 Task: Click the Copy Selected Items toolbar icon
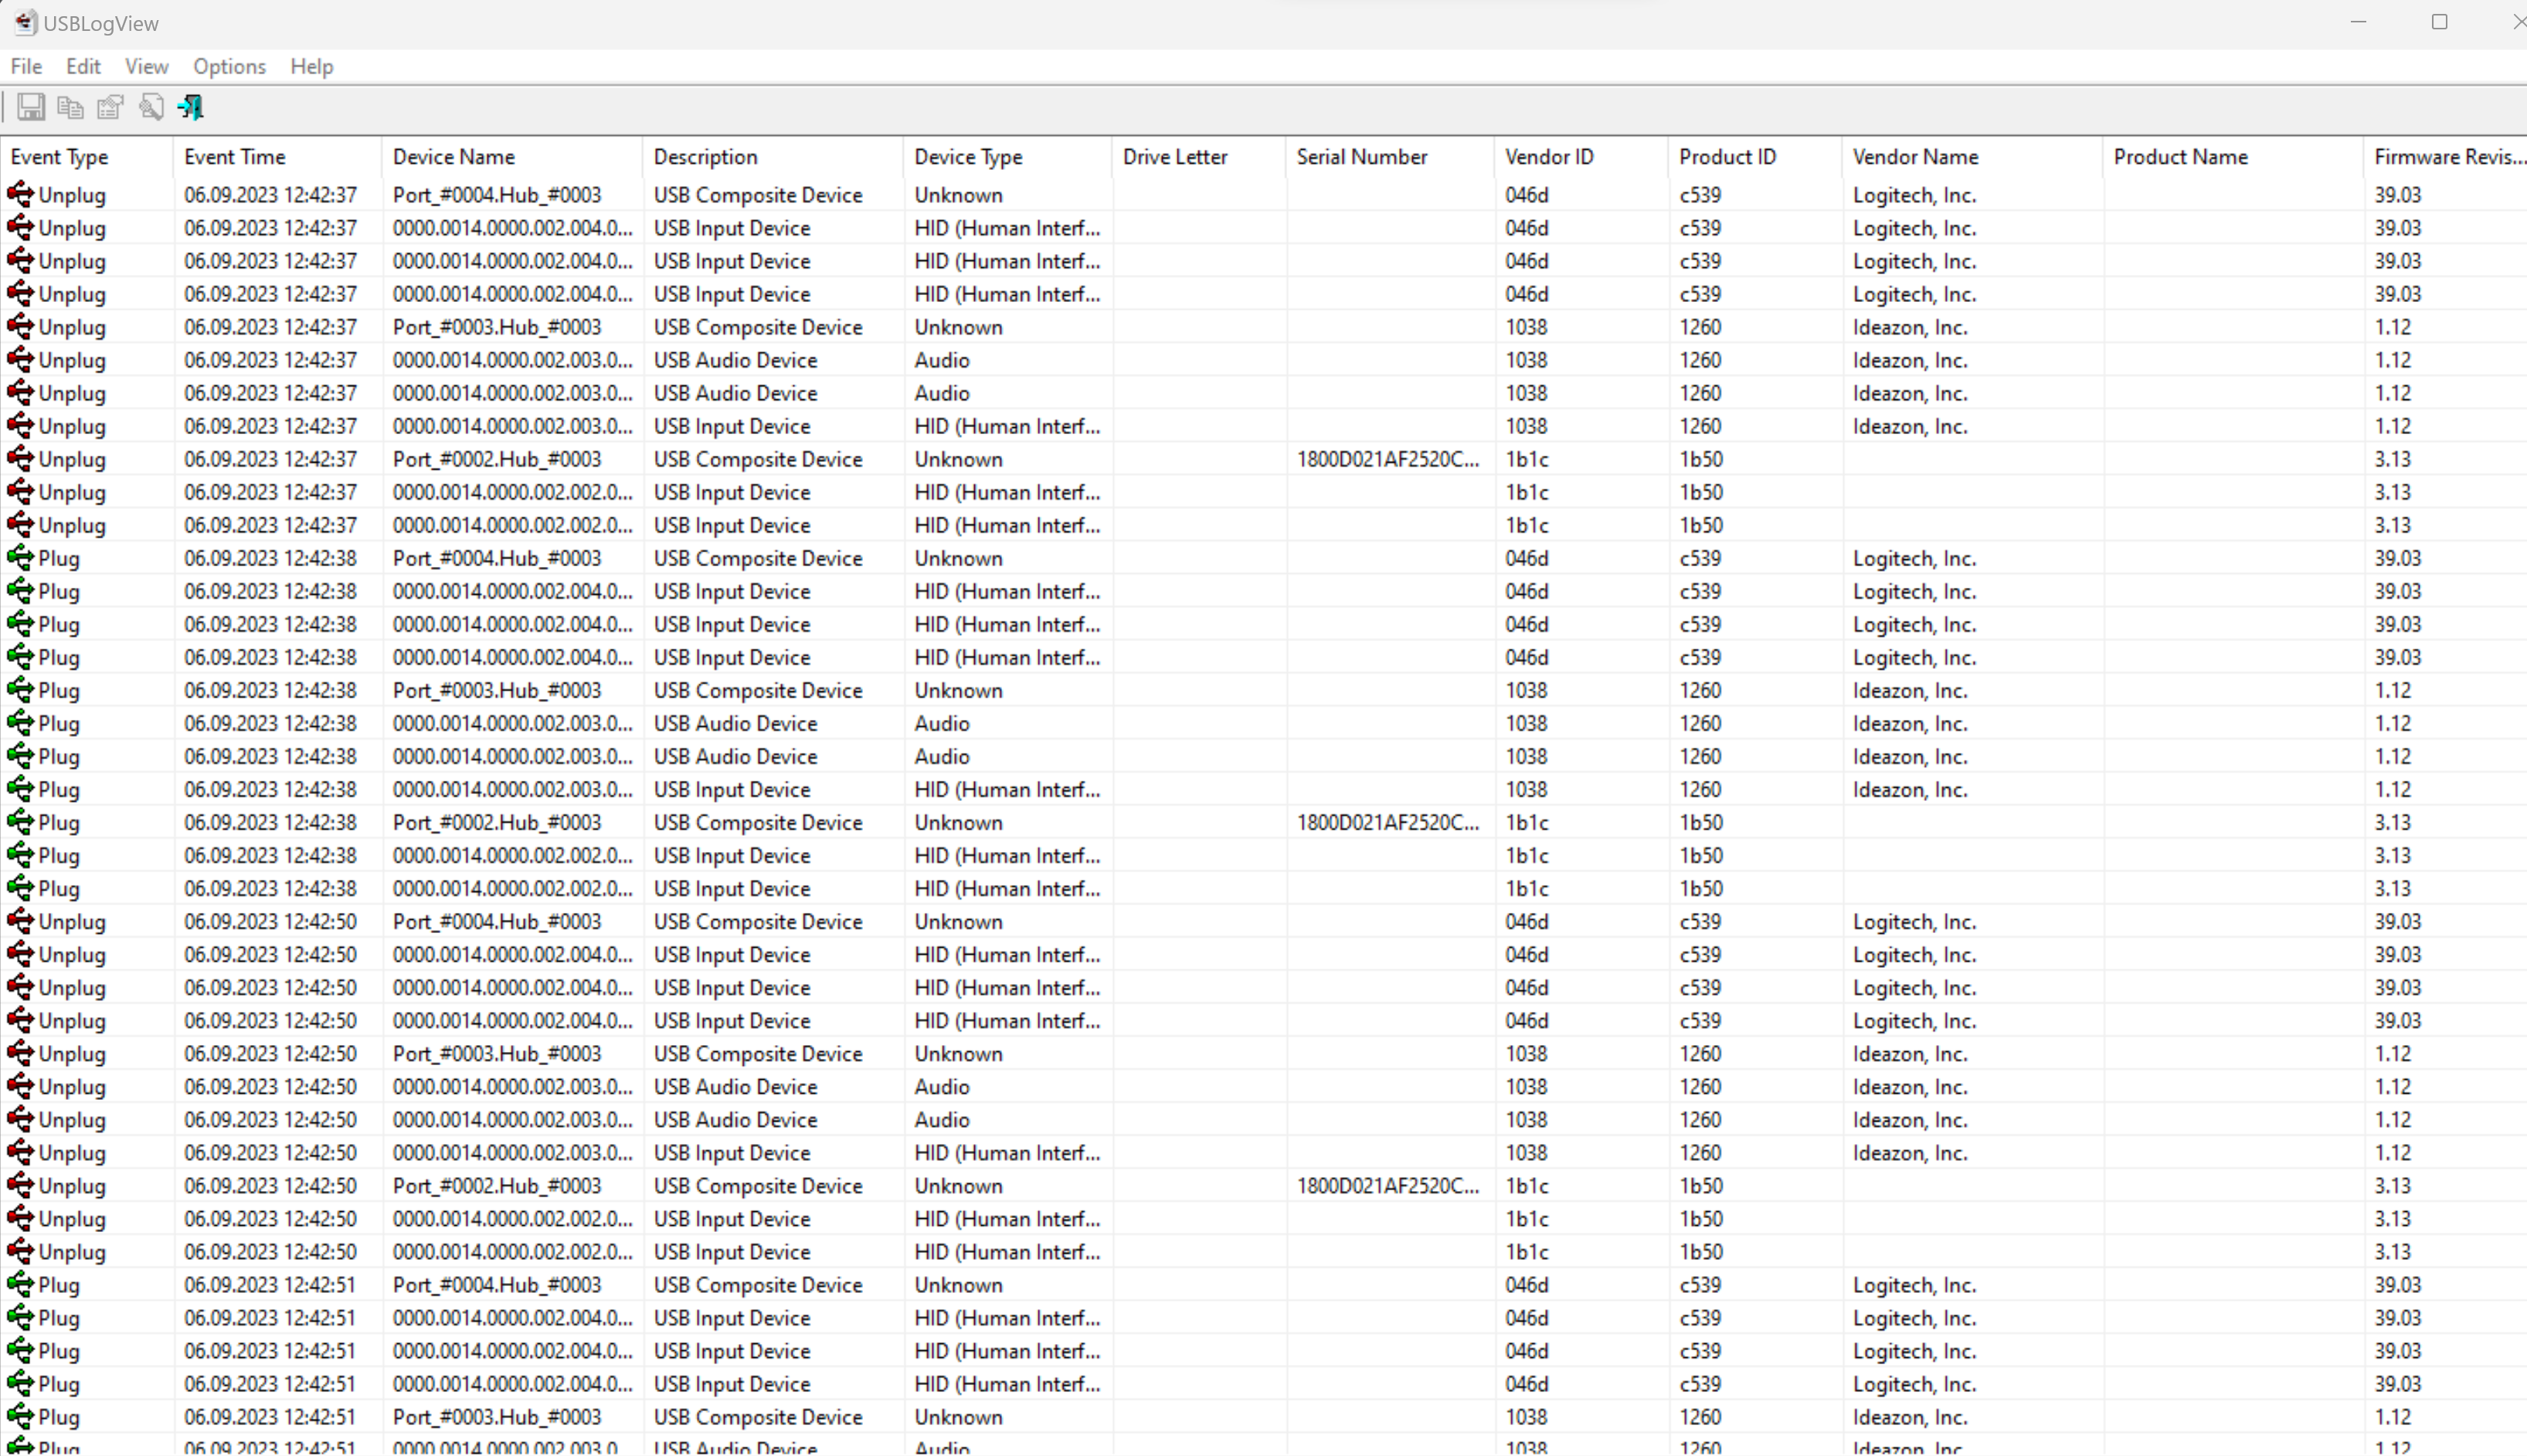coord(70,107)
